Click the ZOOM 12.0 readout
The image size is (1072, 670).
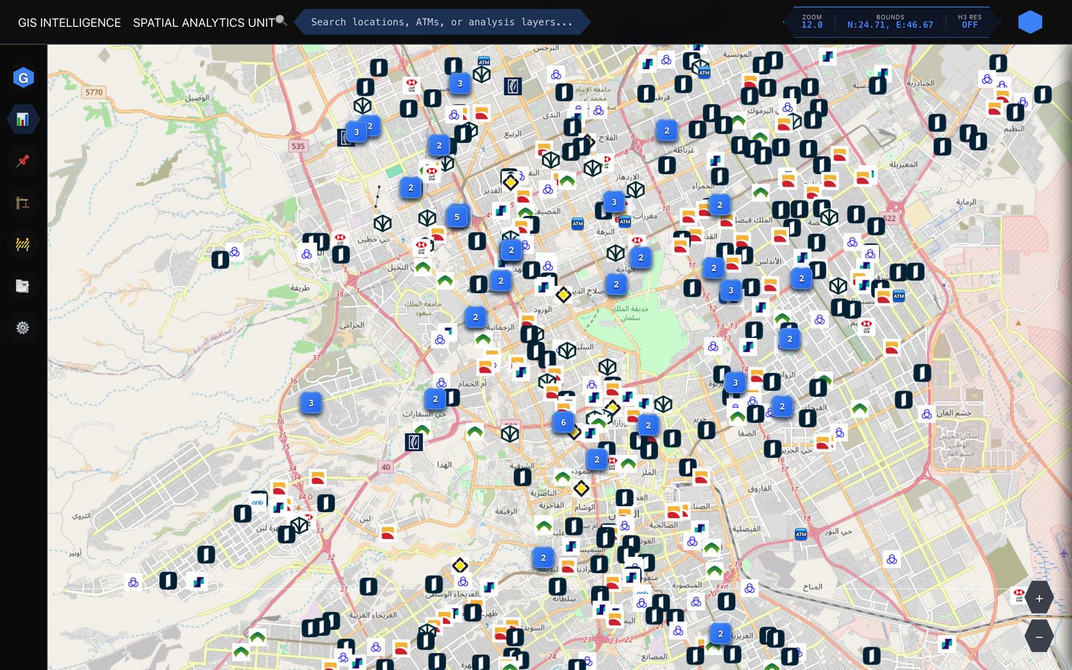812,22
